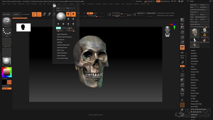
Task: Click the AAHalf icon
Action: click(182, 42)
